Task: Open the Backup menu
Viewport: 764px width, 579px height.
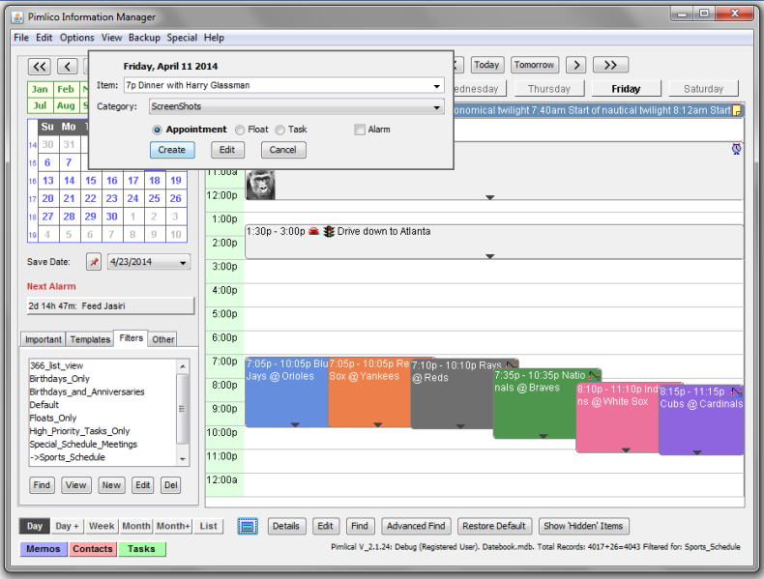Action: tap(144, 38)
